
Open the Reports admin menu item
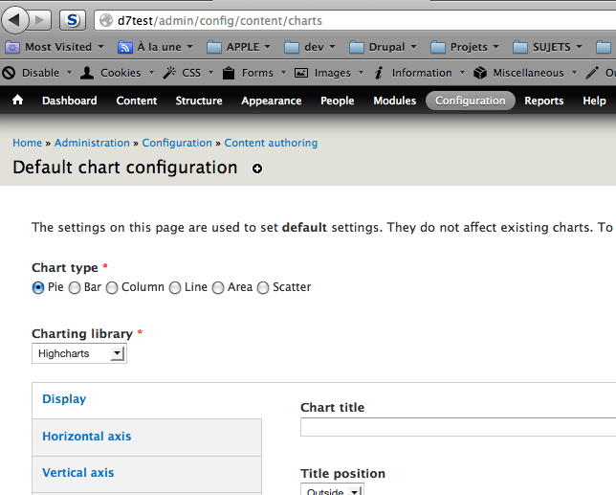click(x=544, y=101)
